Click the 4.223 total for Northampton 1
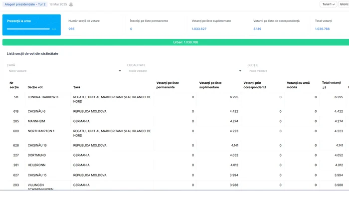The height and width of the screenshot is (204, 349). point(339,131)
